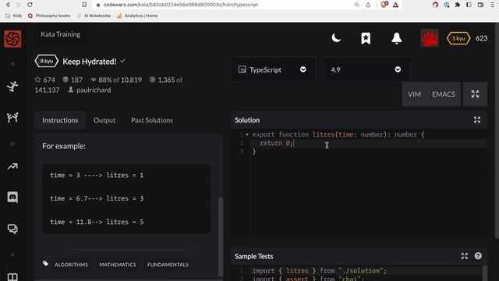Open the Codewars home logo
499x281 pixels.
coord(12,39)
